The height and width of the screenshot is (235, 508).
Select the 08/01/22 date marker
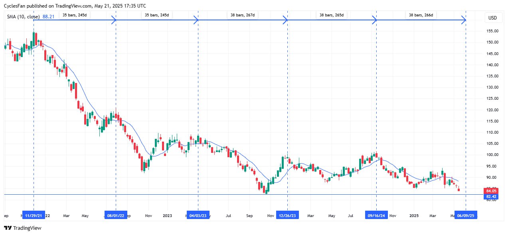pyautogui.click(x=116, y=215)
